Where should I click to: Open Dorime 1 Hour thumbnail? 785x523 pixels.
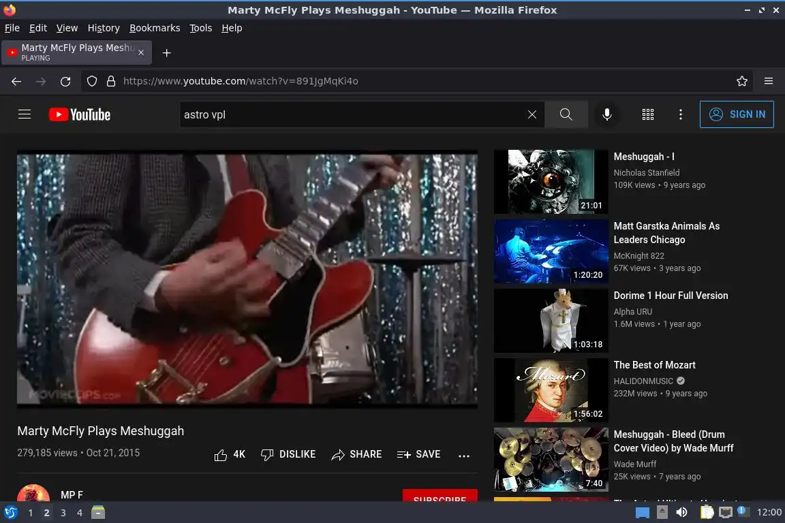click(551, 321)
